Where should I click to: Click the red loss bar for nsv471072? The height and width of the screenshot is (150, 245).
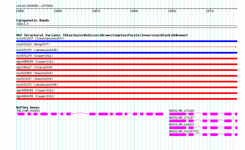pyautogui.click(x=127, y=87)
